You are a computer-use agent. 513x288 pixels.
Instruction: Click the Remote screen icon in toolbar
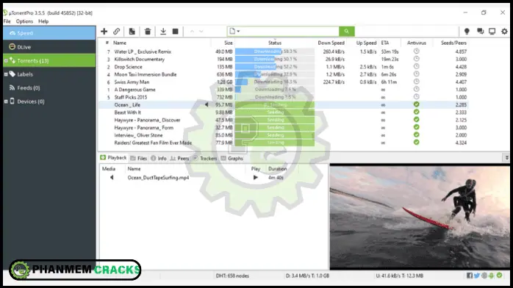click(492, 32)
